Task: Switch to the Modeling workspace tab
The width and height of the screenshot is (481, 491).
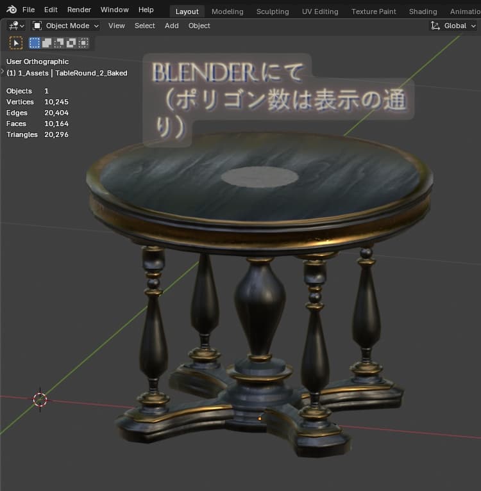Action: 228,12
